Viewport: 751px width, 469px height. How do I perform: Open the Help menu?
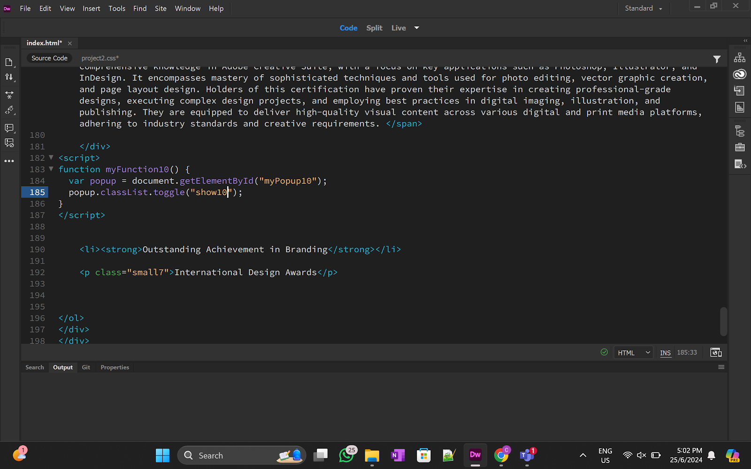(x=216, y=8)
